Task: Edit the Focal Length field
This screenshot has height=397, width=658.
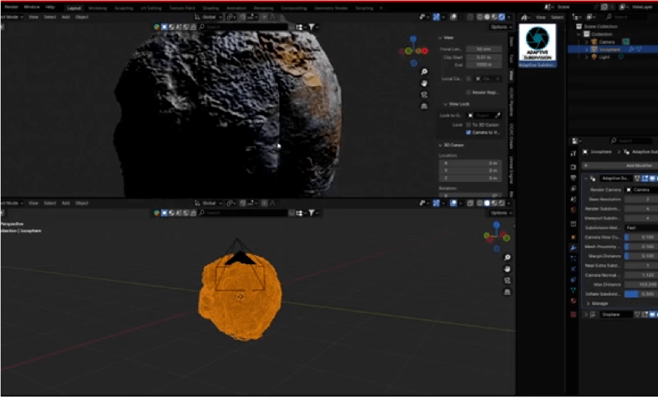Action: pos(484,49)
